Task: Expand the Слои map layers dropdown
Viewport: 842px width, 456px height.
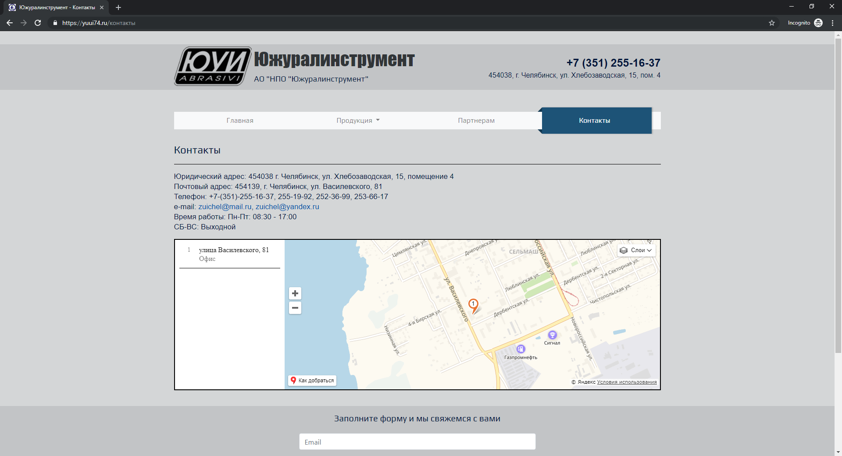Action: [x=636, y=250]
